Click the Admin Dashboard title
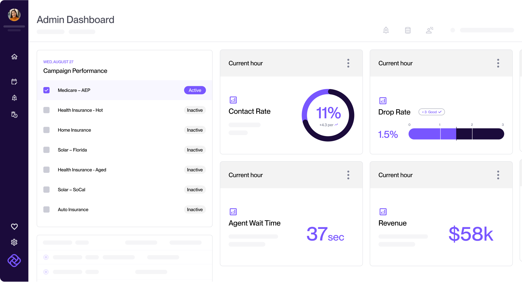Viewport: 522px width, 282px height. click(x=75, y=20)
